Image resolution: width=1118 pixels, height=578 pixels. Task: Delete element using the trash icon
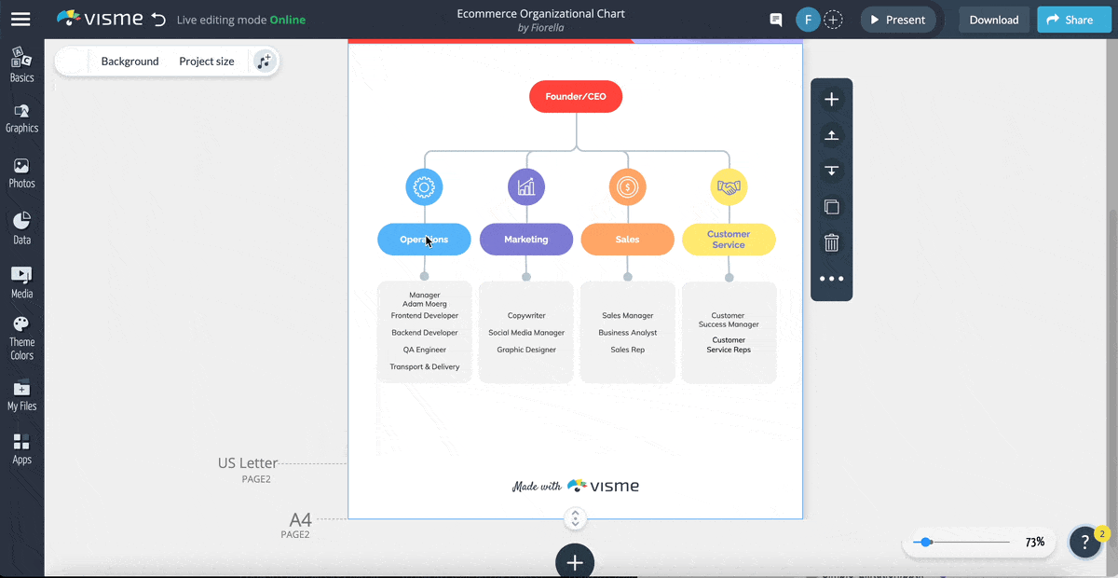[x=831, y=241]
